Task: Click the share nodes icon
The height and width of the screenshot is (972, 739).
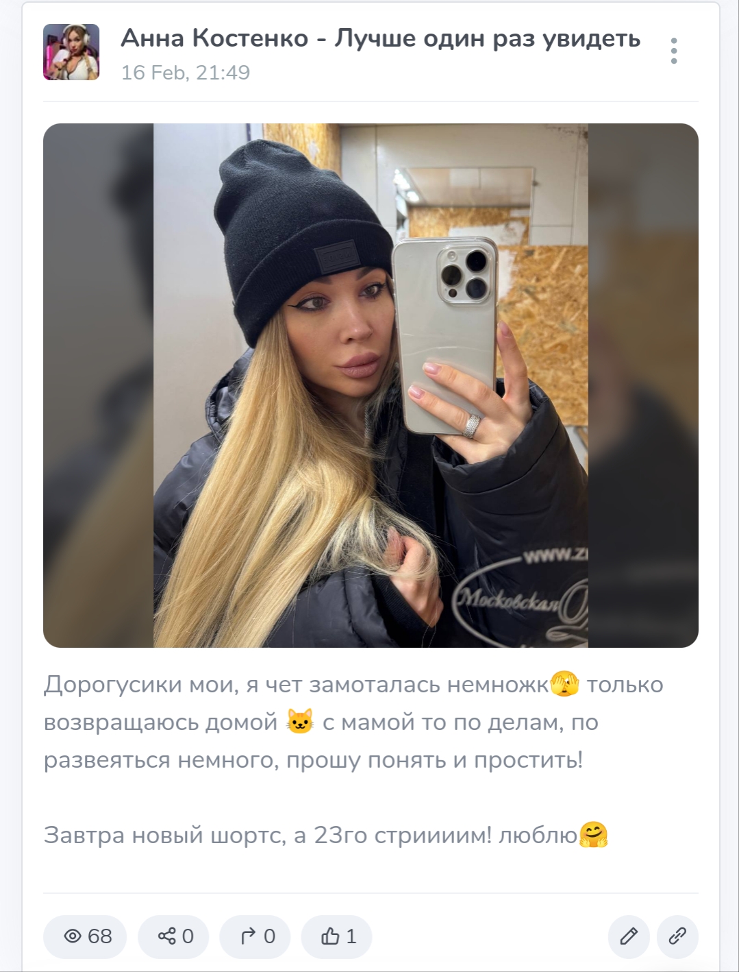Action: click(x=166, y=936)
